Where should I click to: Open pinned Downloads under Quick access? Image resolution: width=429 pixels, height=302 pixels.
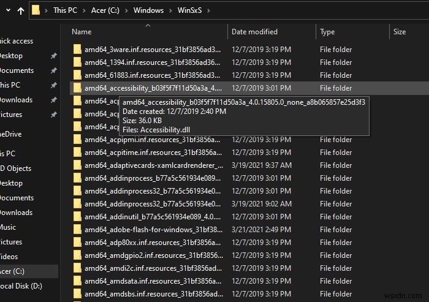16,100
